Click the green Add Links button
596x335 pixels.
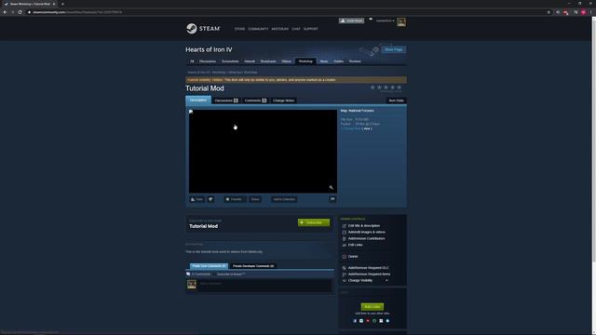click(x=372, y=306)
